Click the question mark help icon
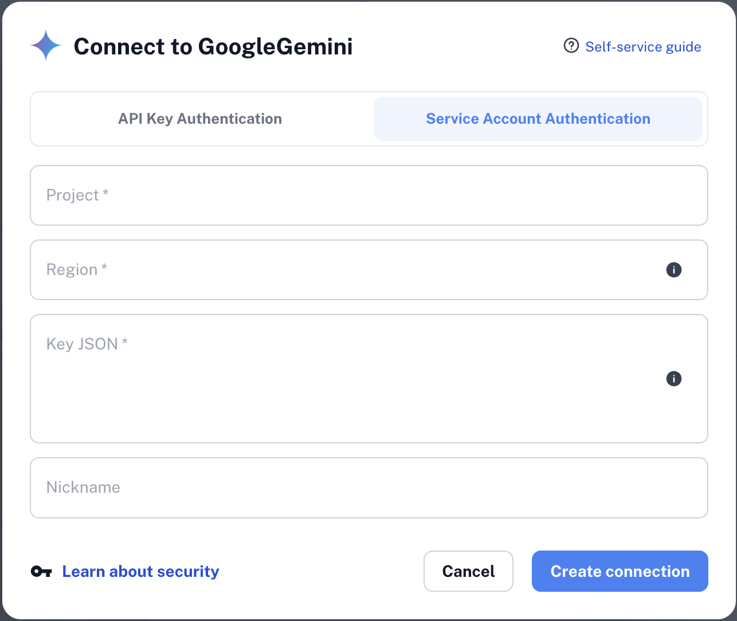This screenshot has height=621, width=737. pos(571,46)
